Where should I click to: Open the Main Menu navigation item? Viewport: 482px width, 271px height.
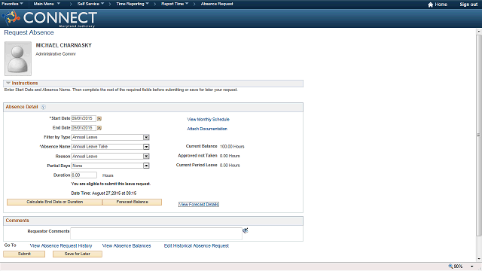coord(47,4)
